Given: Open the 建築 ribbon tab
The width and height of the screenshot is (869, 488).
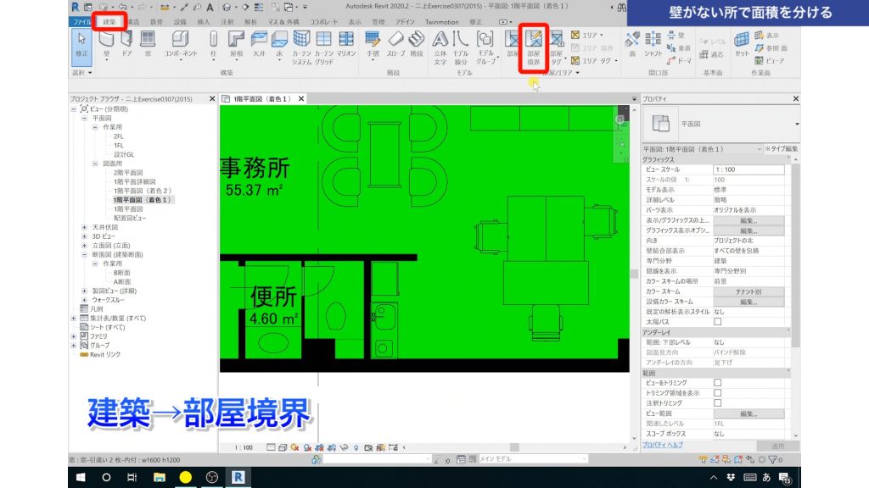Looking at the screenshot, I should pos(111,22).
